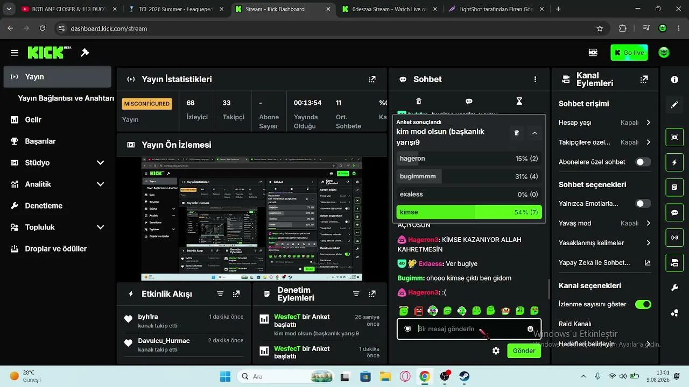
Task: Toggle Abonelere özel sohbet switch
Action: coord(643,162)
